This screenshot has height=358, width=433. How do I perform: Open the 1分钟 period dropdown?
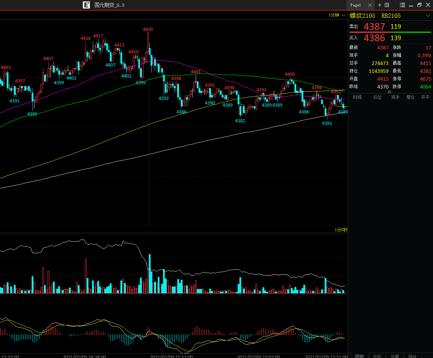[x=337, y=15]
